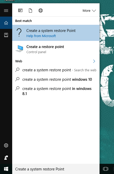Image resolution: width=114 pixels, height=174 pixels.
Task: Open the Windows Start button
Action: [6, 169]
